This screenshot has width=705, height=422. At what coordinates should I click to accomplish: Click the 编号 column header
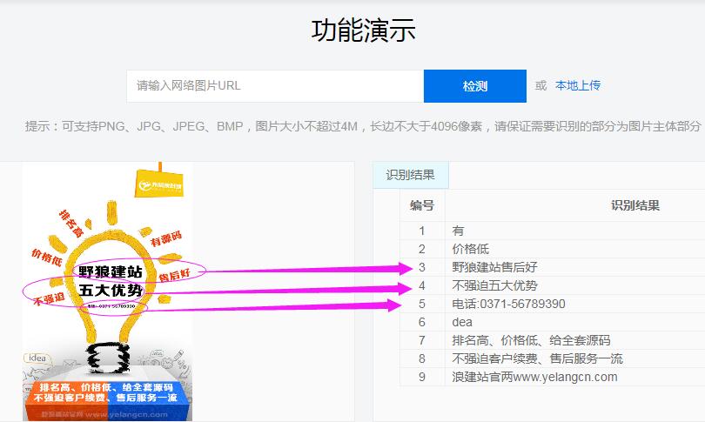(x=422, y=205)
